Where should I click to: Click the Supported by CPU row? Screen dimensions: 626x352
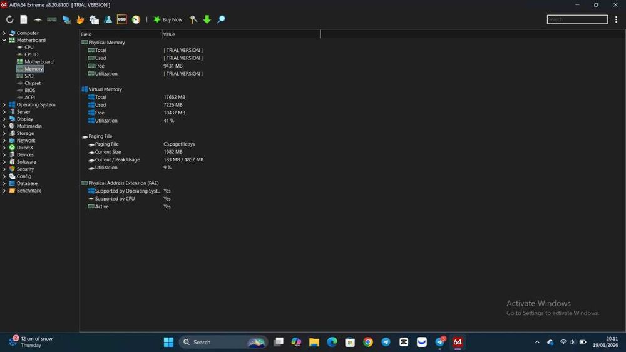(129, 199)
